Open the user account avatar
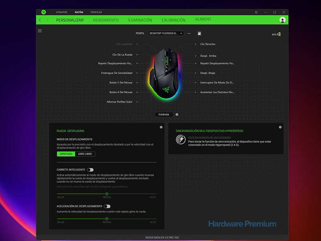The width and height of the screenshot is (321, 241). (282, 20)
